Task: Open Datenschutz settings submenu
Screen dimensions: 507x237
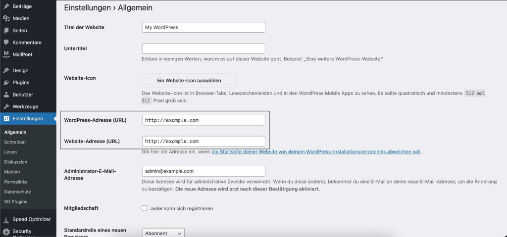Action: pos(17,192)
